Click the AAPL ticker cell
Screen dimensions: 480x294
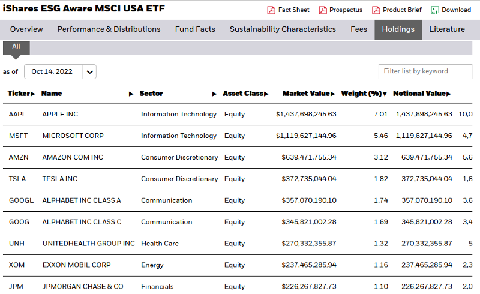tap(17, 114)
